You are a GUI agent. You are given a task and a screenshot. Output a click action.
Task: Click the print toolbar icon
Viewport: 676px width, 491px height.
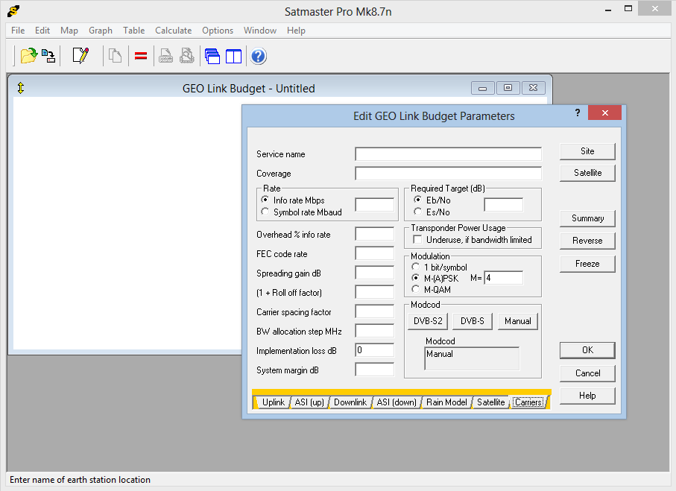(x=165, y=56)
